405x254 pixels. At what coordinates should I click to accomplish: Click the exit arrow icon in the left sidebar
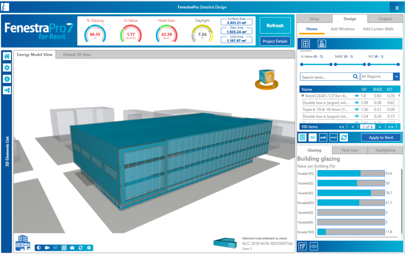coord(7,90)
